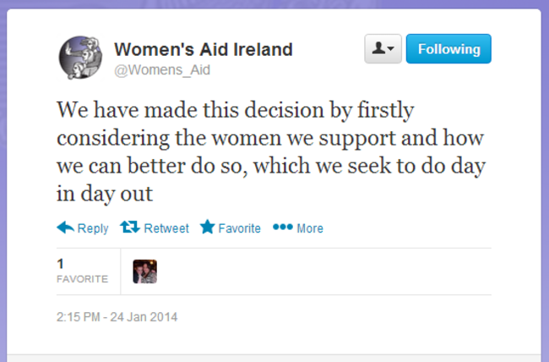Click the FAVORITE label under the count

pyautogui.click(x=82, y=279)
